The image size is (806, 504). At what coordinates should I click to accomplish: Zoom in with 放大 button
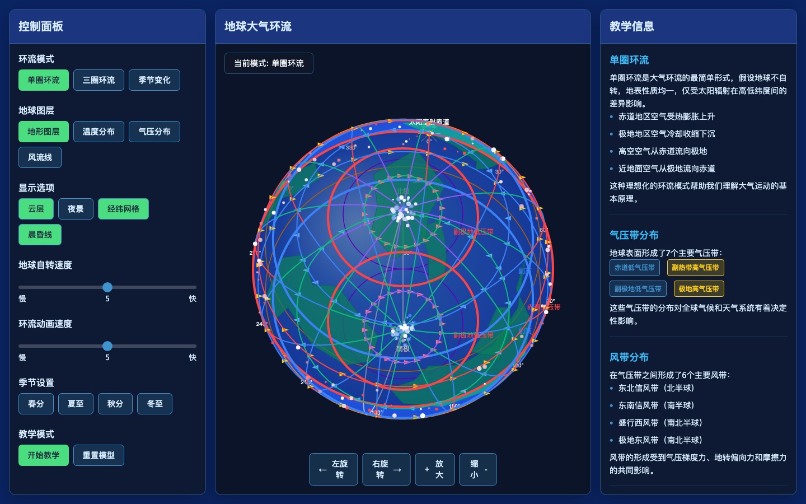tap(435, 469)
